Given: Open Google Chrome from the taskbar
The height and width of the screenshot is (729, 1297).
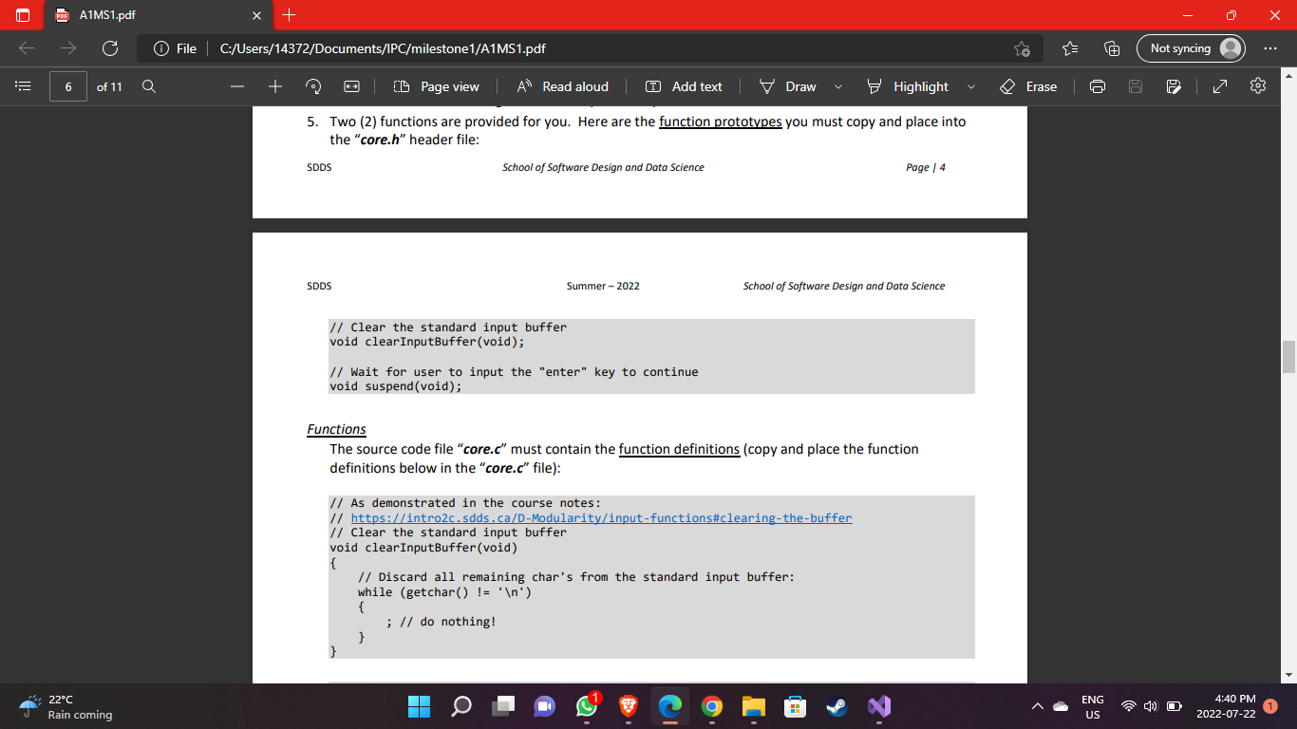Looking at the screenshot, I should click(x=711, y=706).
